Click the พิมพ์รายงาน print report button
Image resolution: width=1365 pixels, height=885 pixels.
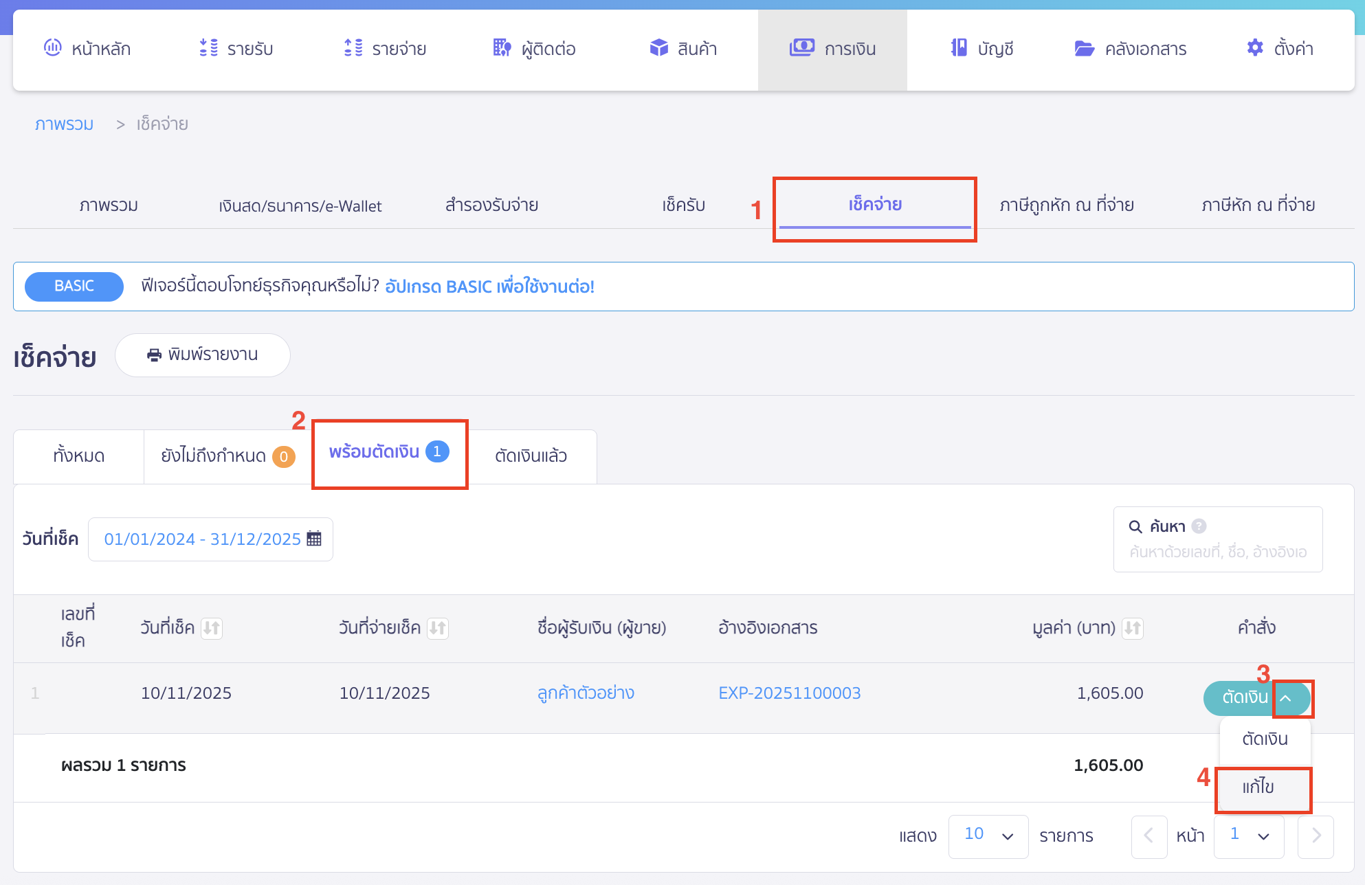pyautogui.click(x=203, y=355)
